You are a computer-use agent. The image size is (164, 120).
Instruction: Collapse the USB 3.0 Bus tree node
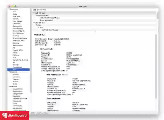tap(34, 13)
